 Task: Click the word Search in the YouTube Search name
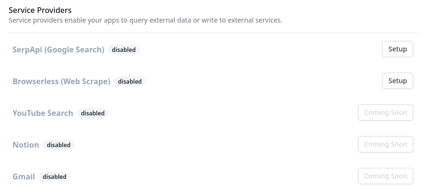[60, 113]
